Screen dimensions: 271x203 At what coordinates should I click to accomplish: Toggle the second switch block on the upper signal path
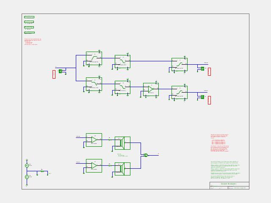[x=122, y=61]
